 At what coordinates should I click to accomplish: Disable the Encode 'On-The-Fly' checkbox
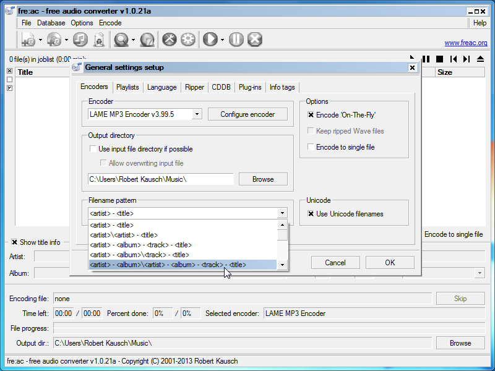click(x=311, y=115)
